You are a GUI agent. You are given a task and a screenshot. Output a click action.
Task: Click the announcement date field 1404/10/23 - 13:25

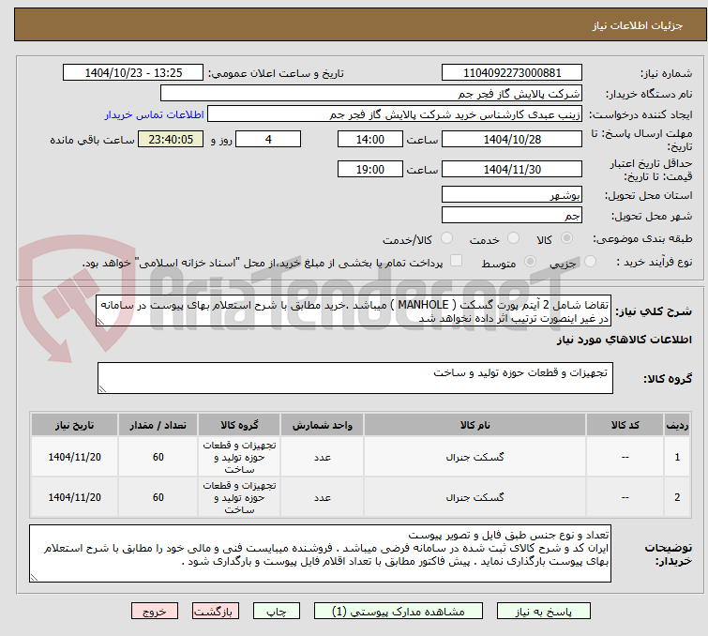[133, 73]
